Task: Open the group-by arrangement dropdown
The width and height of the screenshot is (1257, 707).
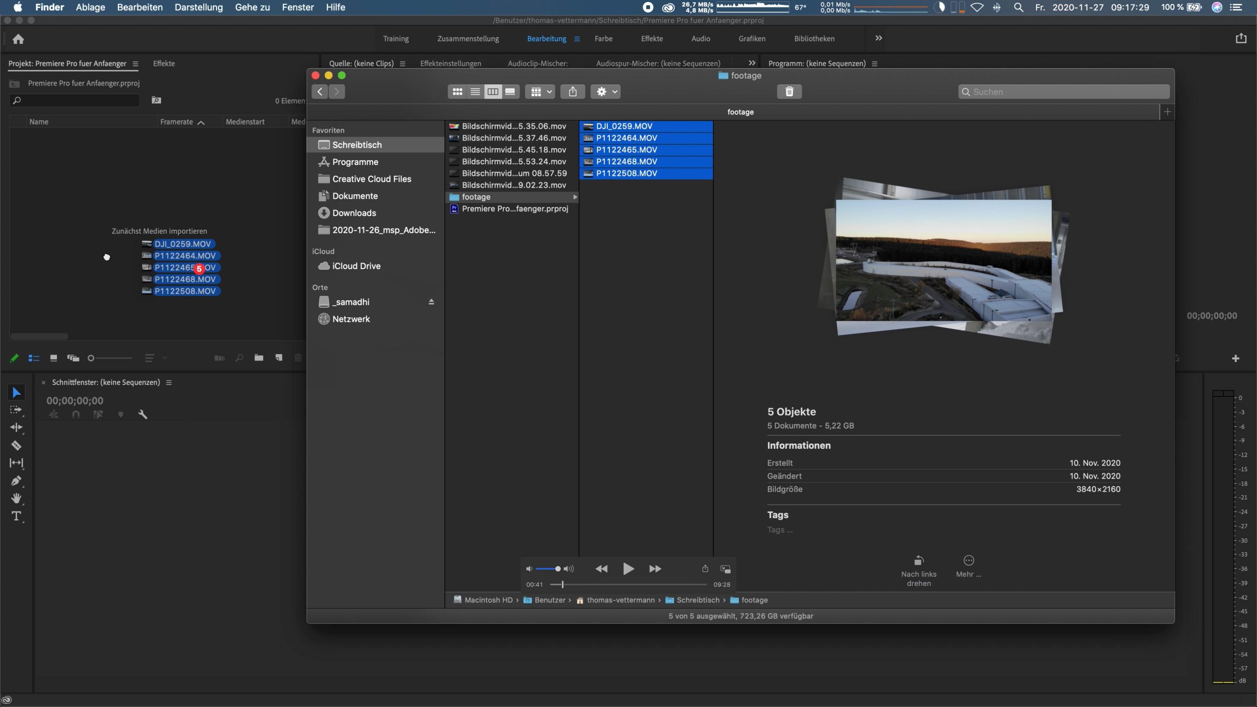Action: (x=540, y=92)
